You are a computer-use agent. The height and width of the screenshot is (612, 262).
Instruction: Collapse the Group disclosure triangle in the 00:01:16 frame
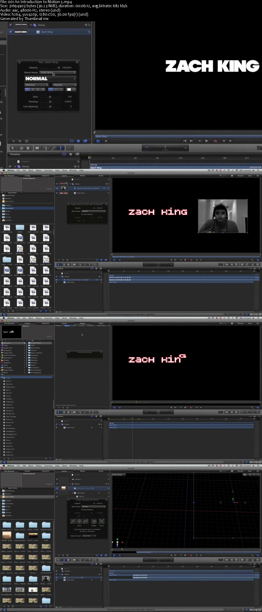31,25
